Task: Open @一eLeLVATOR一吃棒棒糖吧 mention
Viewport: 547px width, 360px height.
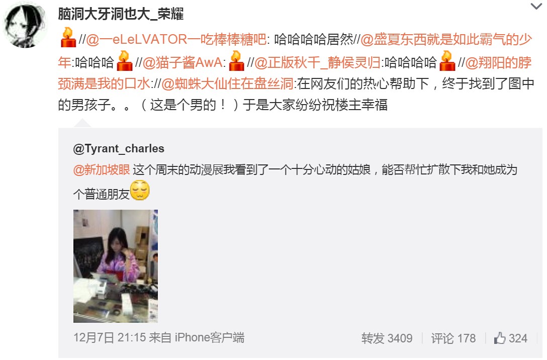Action: [x=176, y=39]
